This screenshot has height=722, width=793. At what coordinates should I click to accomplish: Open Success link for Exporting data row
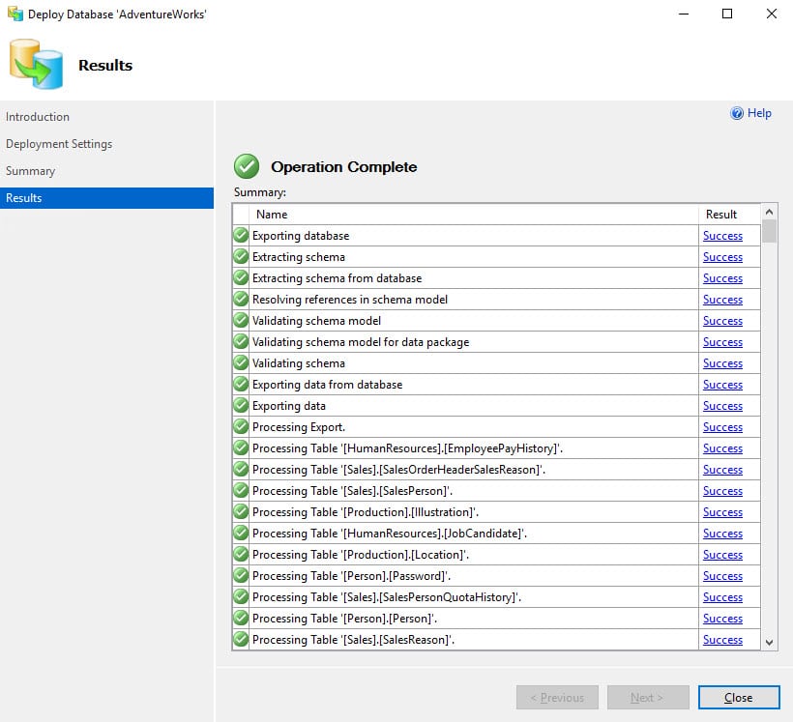(722, 406)
